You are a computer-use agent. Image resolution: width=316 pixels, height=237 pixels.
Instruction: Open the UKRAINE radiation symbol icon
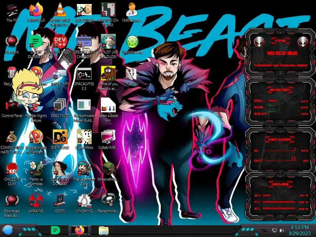(36, 204)
